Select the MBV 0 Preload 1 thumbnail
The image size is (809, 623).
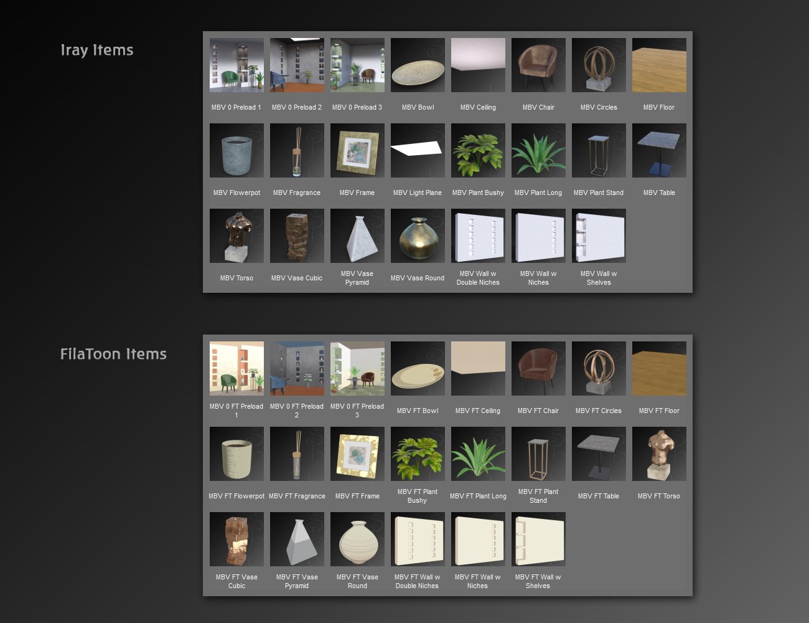pyautogui.click(x=236, y=65)
